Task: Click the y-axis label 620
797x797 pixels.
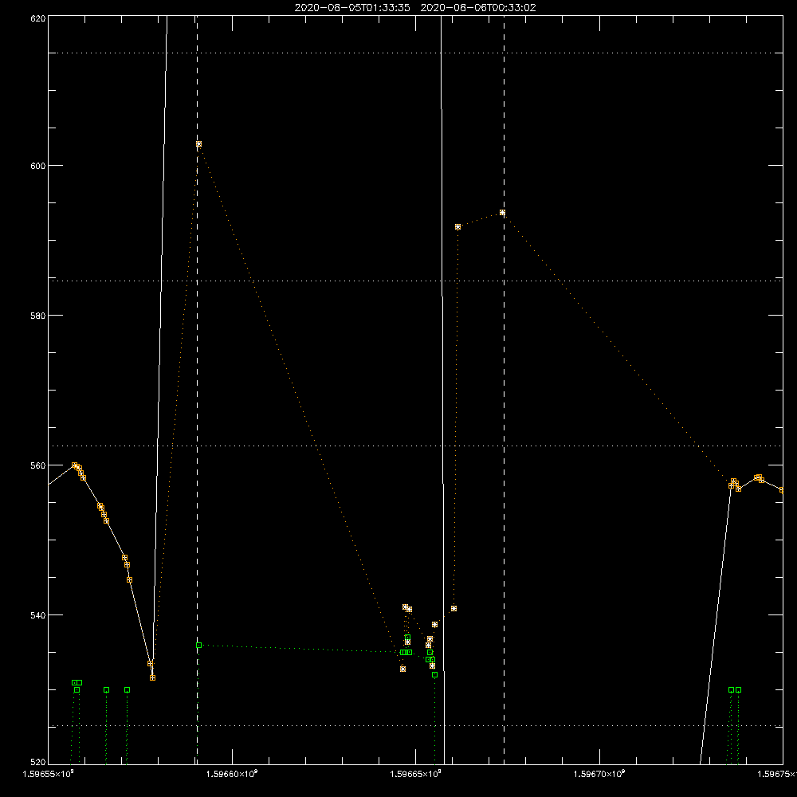Action: [x=38, y=18]
